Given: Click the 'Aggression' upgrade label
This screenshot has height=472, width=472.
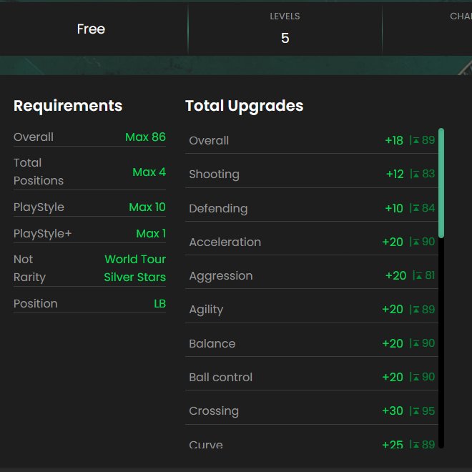Looking at the screenshot, I should 221,276.
